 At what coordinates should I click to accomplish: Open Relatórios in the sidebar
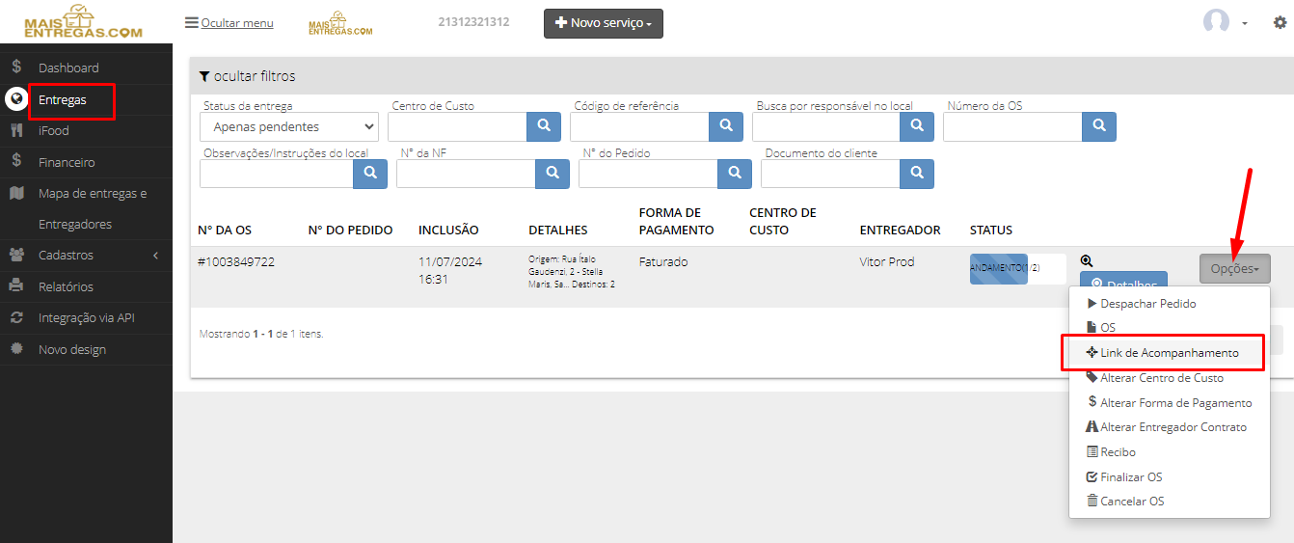tap(66, 286)
